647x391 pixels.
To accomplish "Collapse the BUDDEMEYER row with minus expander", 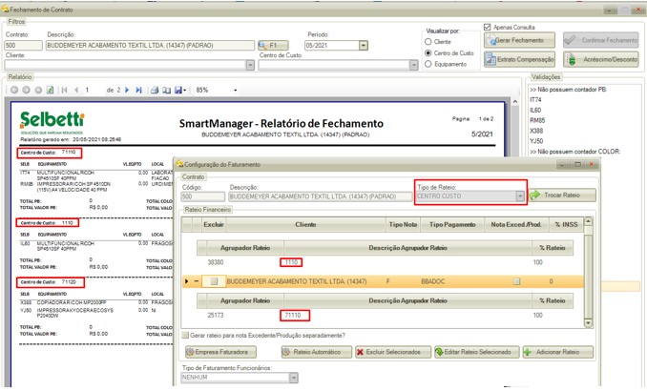I will [x=197, y=281].
